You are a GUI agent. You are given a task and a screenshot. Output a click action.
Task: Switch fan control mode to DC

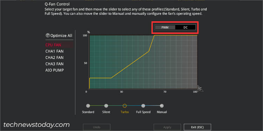coord(186,27)
